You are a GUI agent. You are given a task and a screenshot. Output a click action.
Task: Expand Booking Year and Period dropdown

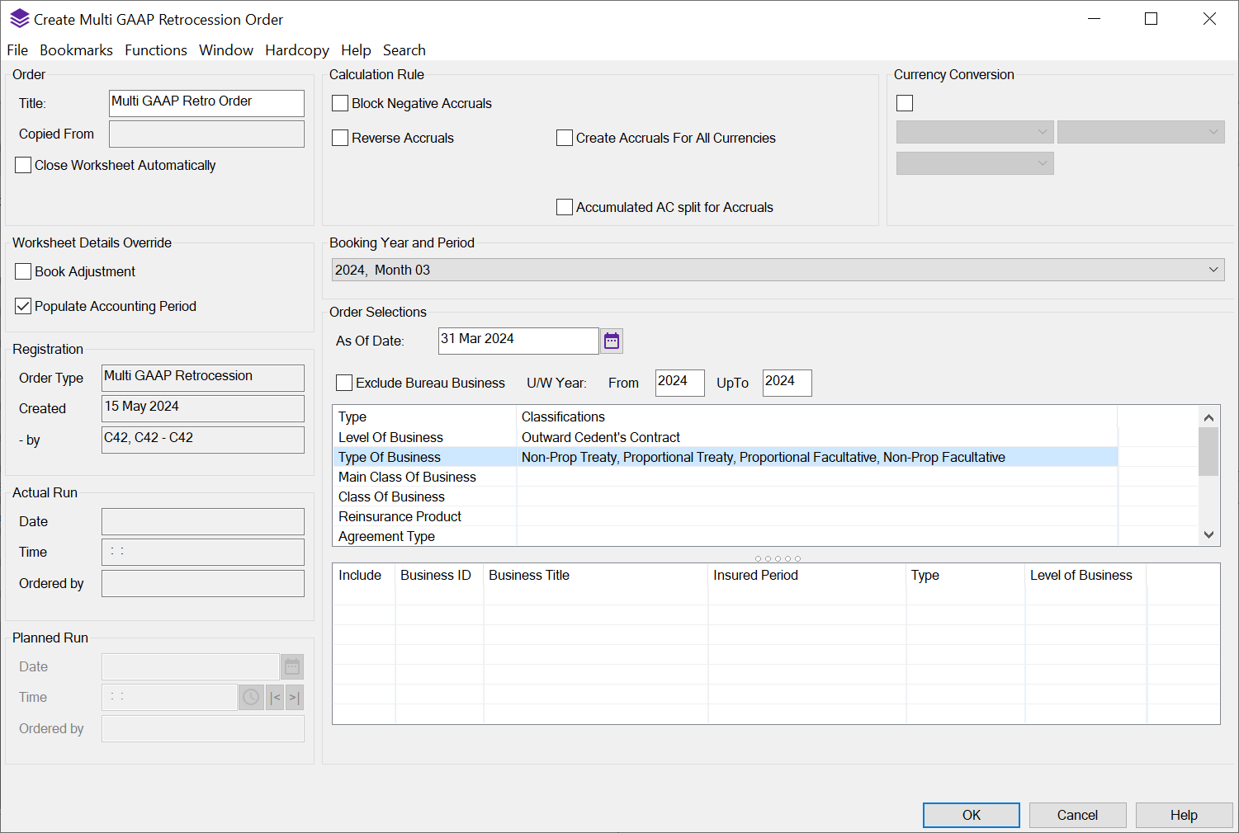pos(1213,270)
